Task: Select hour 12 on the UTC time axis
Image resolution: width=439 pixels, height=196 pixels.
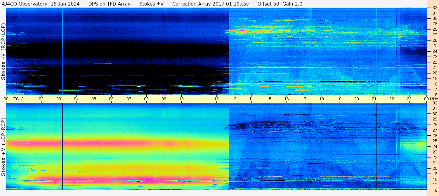Action: (x=216, y=99)
